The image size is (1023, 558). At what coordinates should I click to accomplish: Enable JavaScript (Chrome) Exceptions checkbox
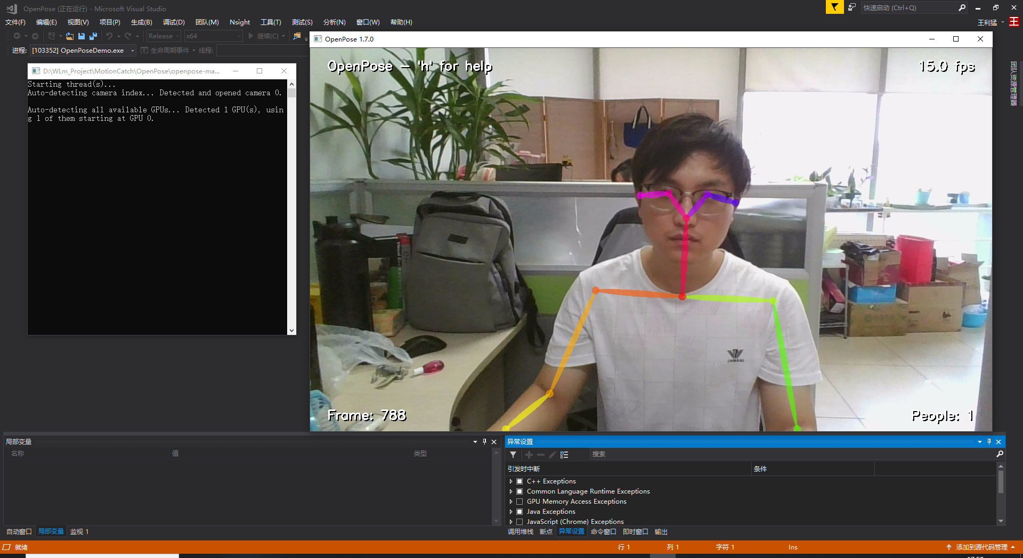pos(519,522)
